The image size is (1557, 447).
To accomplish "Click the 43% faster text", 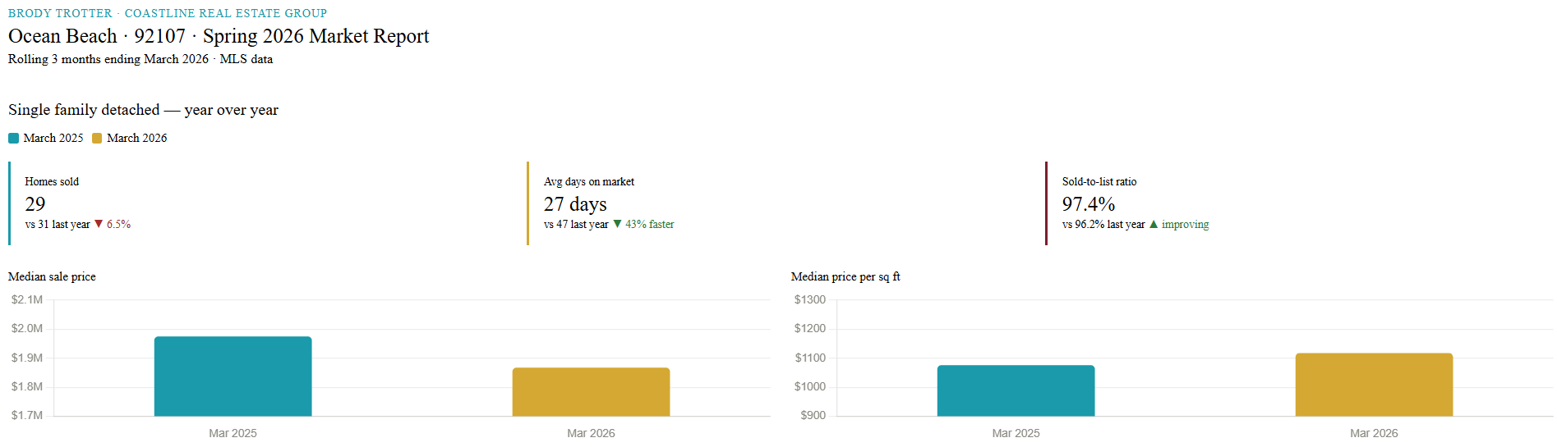I will (x=649, y=224).
